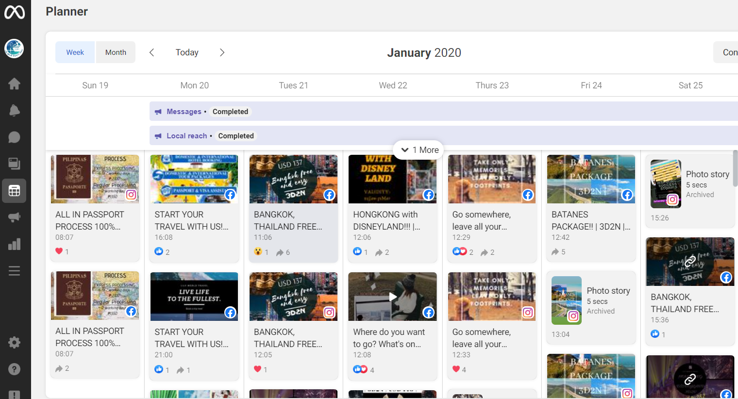Open Notifications bell in sidebar
Image resolution: width=738 pixels, height=399 pixels.
pos(14,110)
